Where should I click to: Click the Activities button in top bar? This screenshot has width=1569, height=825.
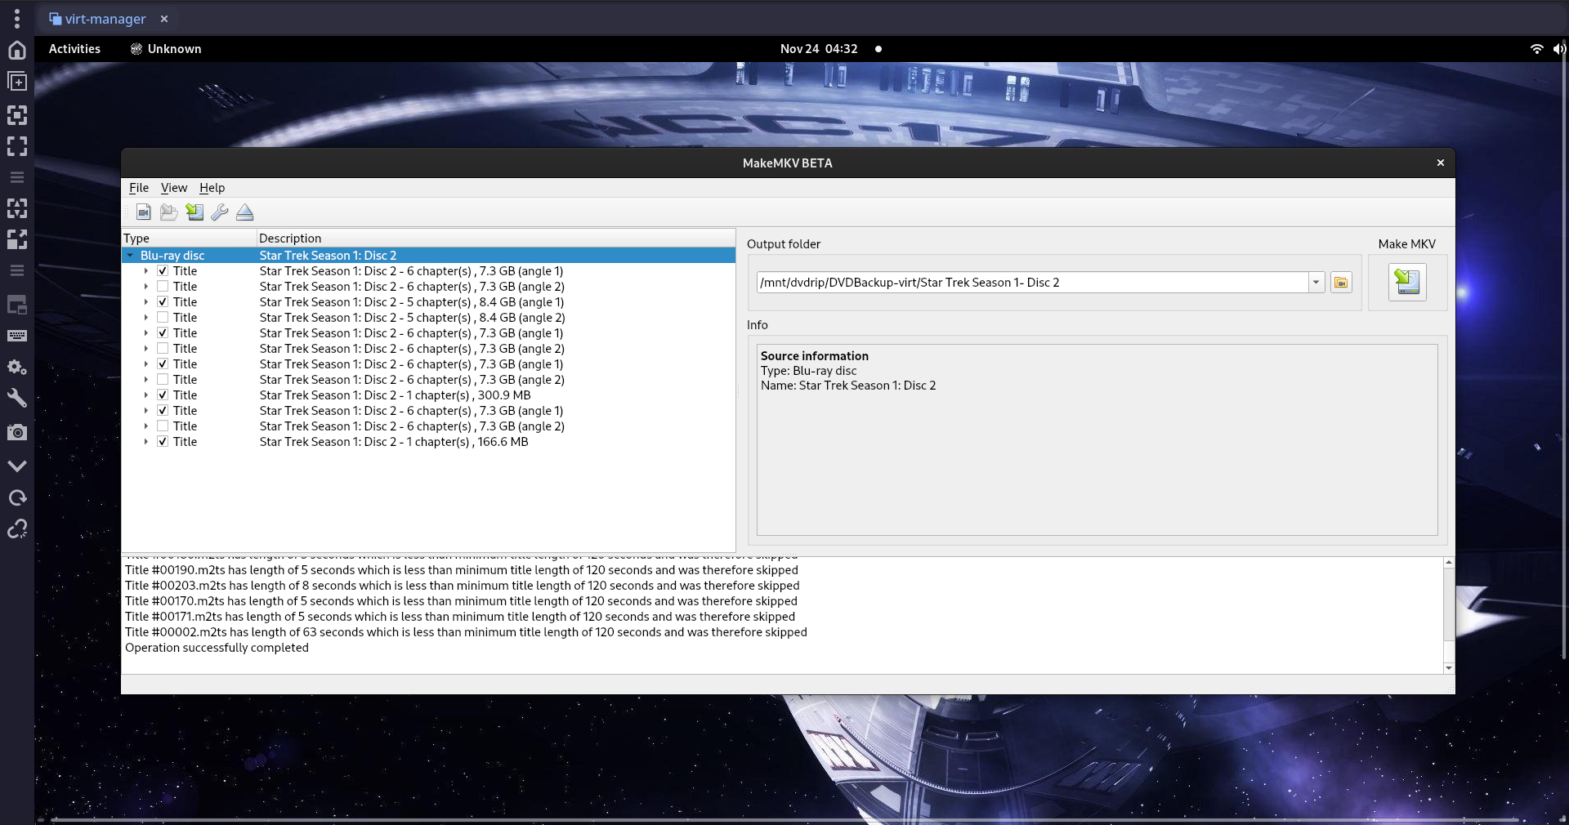click(74, 49)
